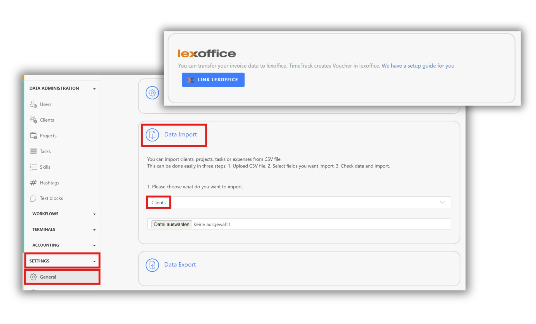The image size is (536, 324).
Task: Click the General settings gear icon
Action: [33, 277]
